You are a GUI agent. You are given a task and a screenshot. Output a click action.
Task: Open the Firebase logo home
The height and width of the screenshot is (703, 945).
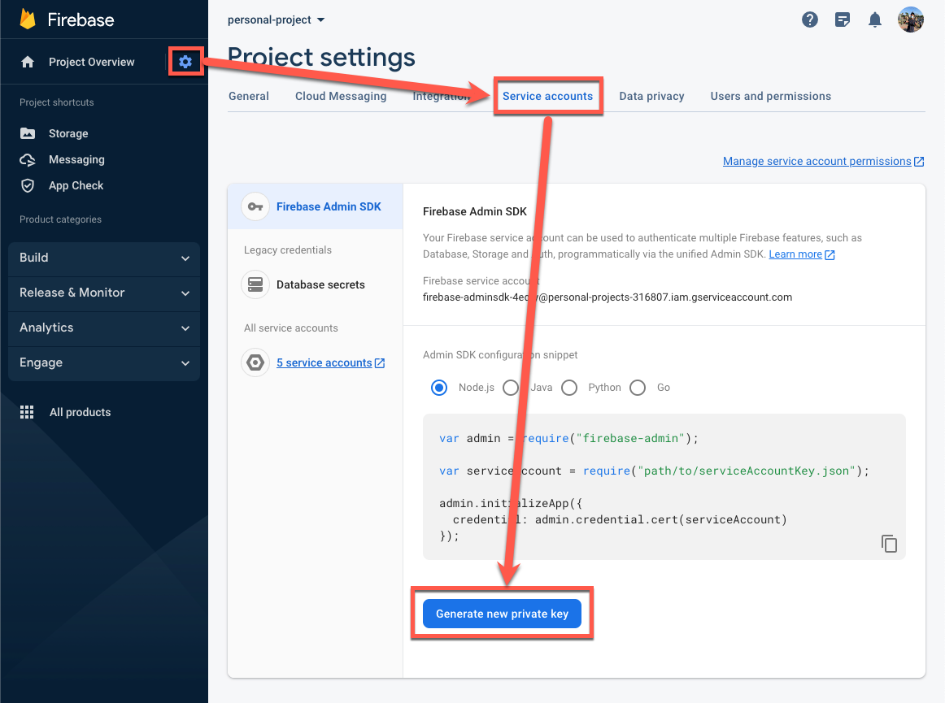coord(67,20)
